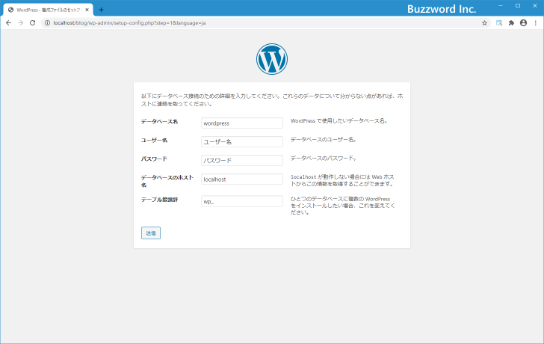Click the WordPress logo
This screenshot has width=544, height=344.
pos(272,59)
